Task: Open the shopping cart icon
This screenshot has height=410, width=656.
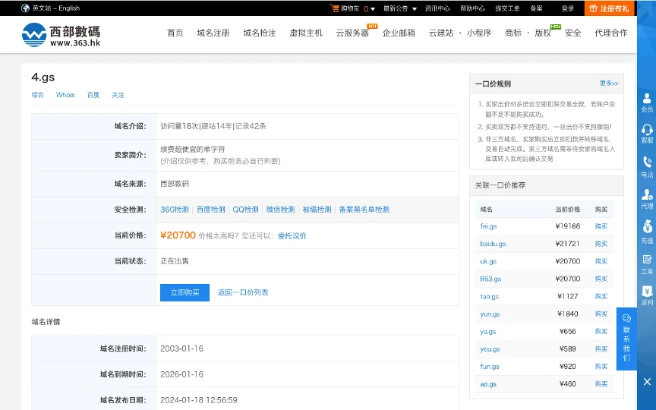Action: click(x=334, y=8)
